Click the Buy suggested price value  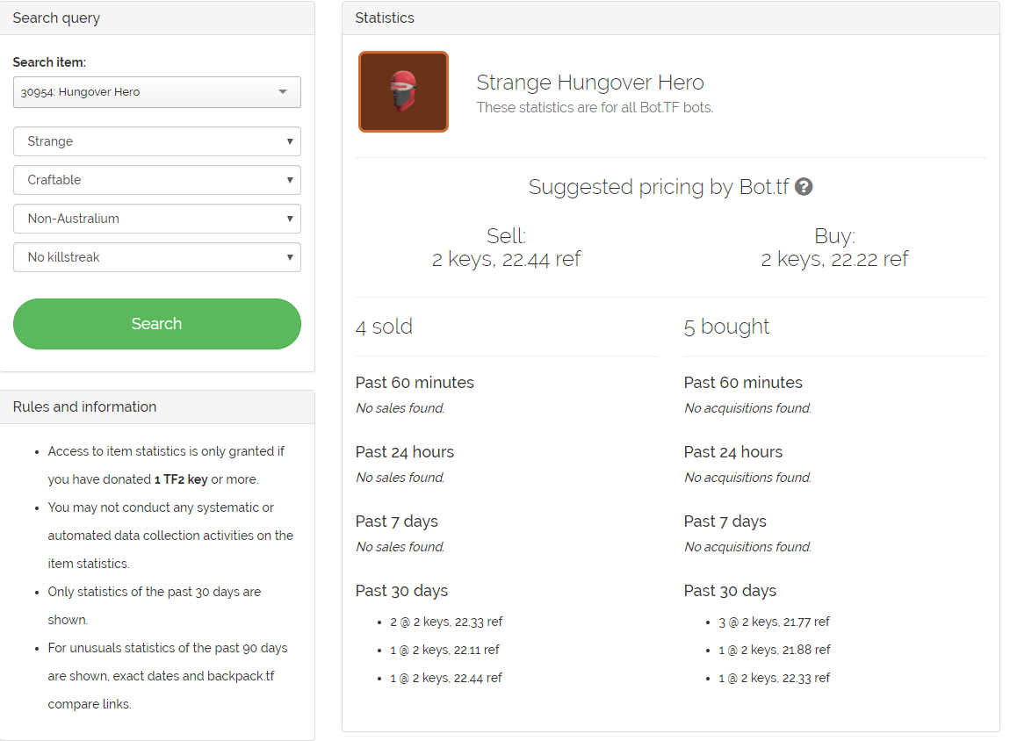834,260
